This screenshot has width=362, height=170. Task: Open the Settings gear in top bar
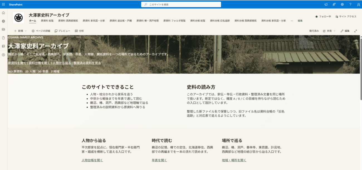tap(342, 4)
